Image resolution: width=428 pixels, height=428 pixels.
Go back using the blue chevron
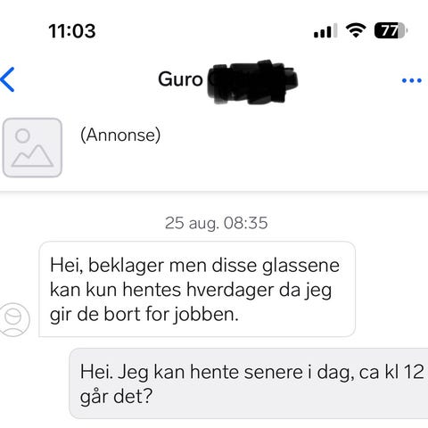click(x=7, y=79)
